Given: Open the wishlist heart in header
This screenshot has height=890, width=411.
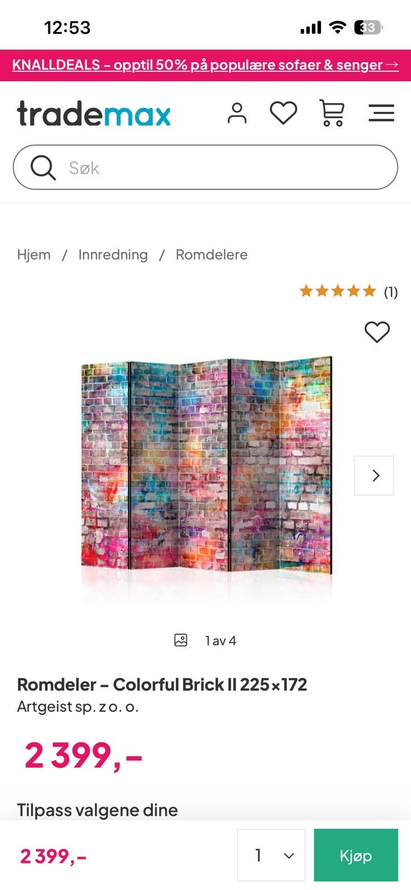Looking at the screenshot, I should (x=284, y=113).
